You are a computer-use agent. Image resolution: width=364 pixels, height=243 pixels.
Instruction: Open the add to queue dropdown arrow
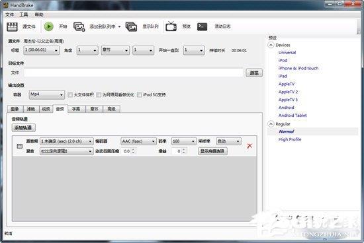[119, 26]
